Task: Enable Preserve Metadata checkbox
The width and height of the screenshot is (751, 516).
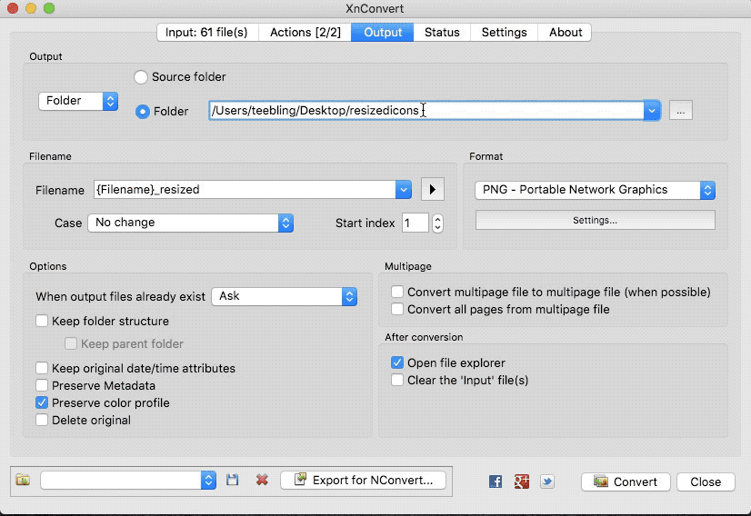Action: coord(42,385)
